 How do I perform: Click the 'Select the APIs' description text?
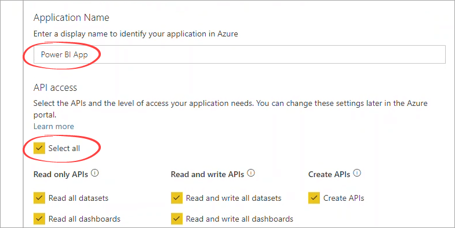(x=231, y=109)
